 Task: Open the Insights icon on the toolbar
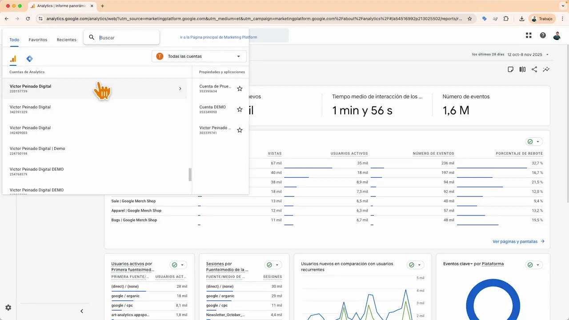pos(546,69)
